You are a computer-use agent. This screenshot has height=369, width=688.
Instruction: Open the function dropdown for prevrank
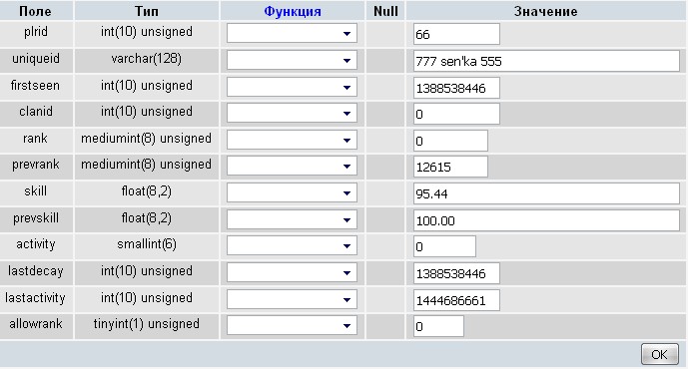[x=292, y=167]
